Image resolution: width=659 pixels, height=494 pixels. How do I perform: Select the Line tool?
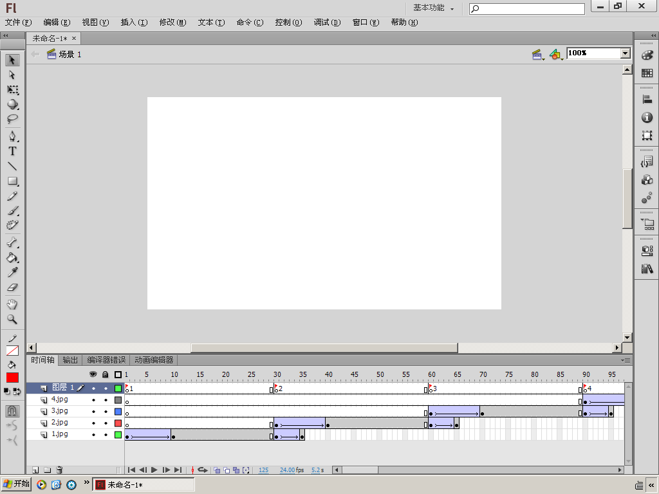click(12, 166)
